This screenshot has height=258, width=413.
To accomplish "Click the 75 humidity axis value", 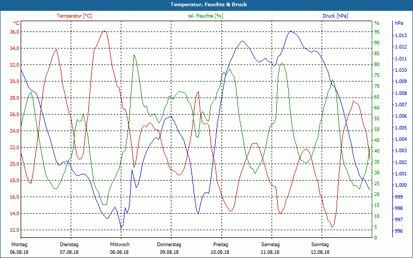I will (x=377, y=75).
